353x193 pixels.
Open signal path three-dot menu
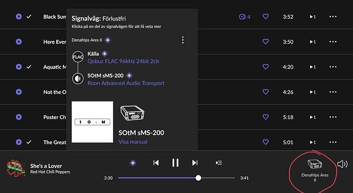pos(183,40)
